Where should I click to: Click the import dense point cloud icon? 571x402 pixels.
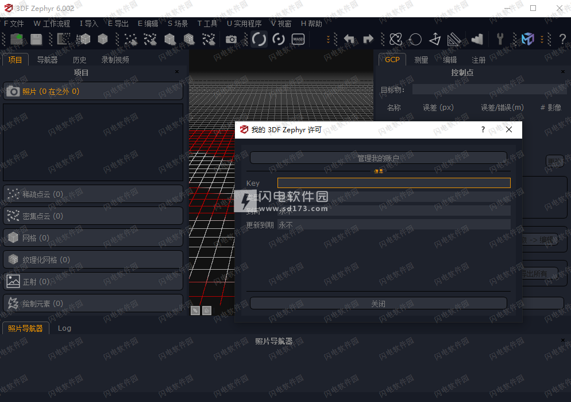(x=150, y=39)
